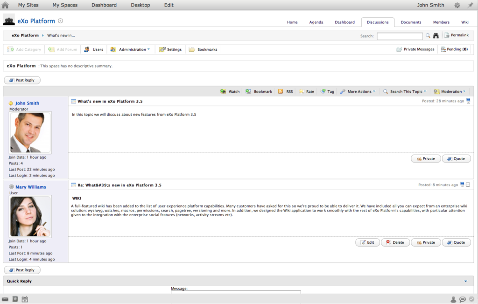Click the top Post Reply button

tap(22, 80)
